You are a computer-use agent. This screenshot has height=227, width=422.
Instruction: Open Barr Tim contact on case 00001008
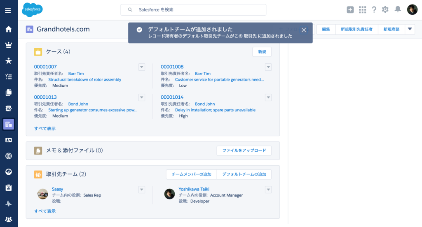(203, 74)
